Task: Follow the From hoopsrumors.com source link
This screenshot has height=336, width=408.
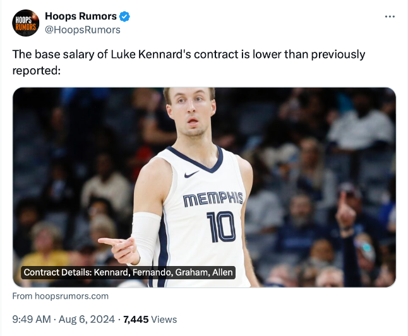Action: pyautogui.click(x=61, y=296)
